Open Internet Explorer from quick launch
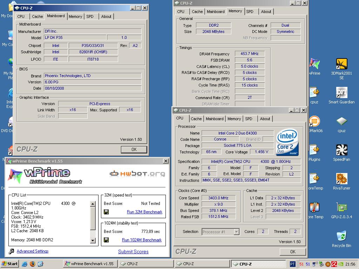Image resolution: width=359 pixels, height=269 pixels. (x=24, y=264)
